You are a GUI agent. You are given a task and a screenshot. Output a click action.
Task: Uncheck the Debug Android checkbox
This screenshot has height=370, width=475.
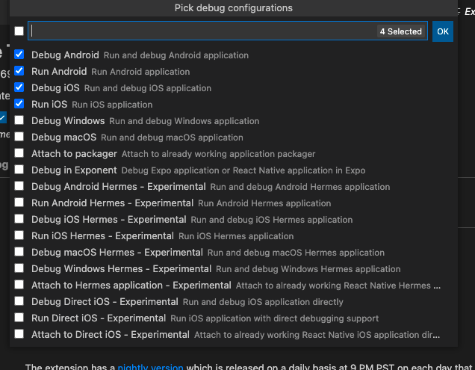tap(19, 55)
